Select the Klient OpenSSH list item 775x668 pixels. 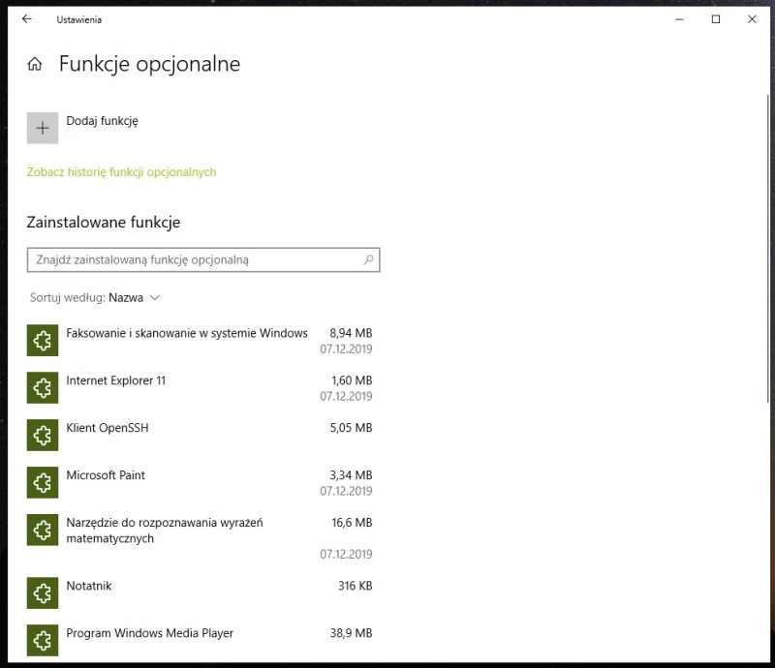coord(107,428)
